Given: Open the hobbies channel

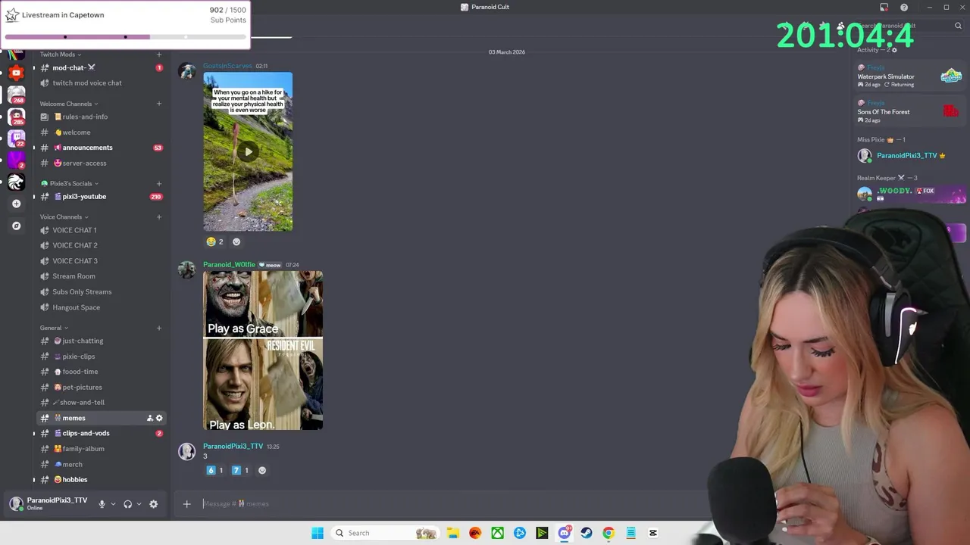Looking at the screenshot, I should pos(101,479).
